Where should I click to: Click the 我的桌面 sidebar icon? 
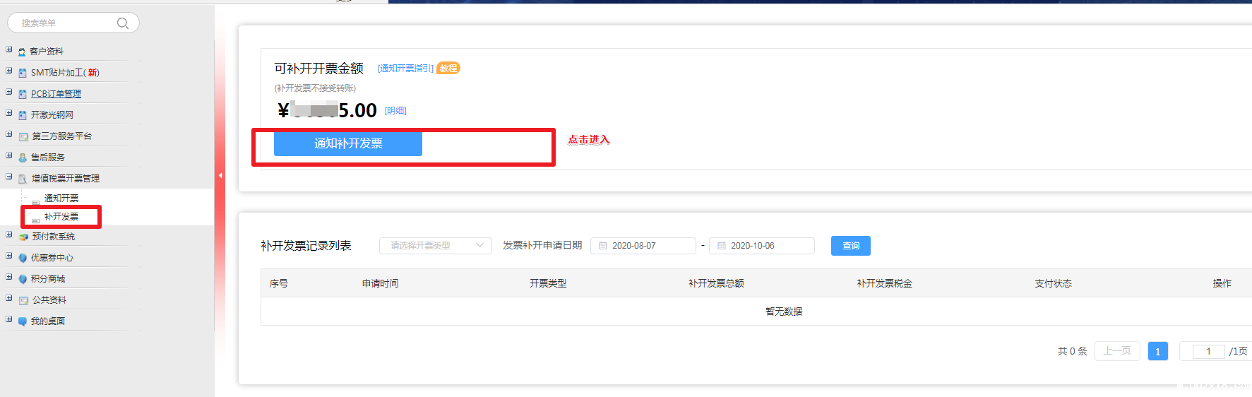click(x=23, y=321)
